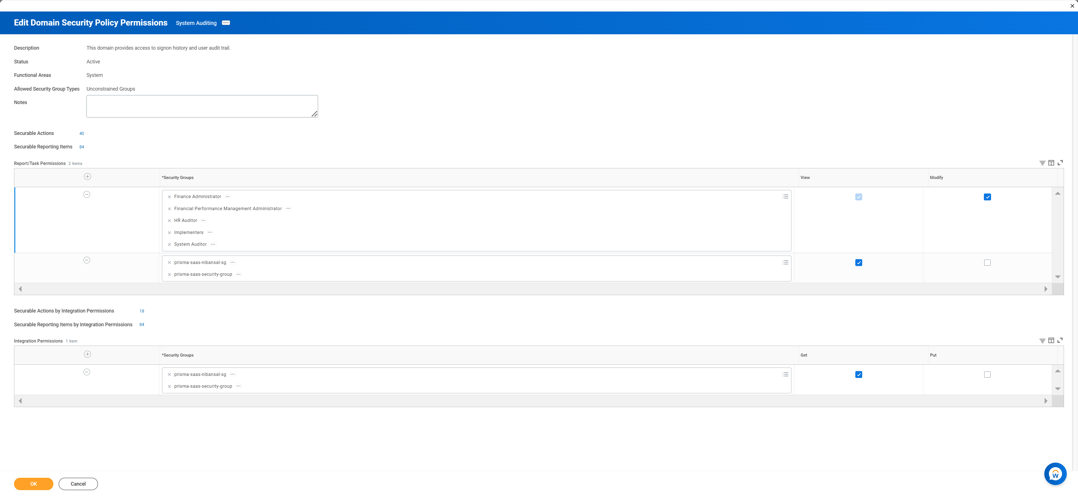Open prompt list for first Security Groups field

785,197
